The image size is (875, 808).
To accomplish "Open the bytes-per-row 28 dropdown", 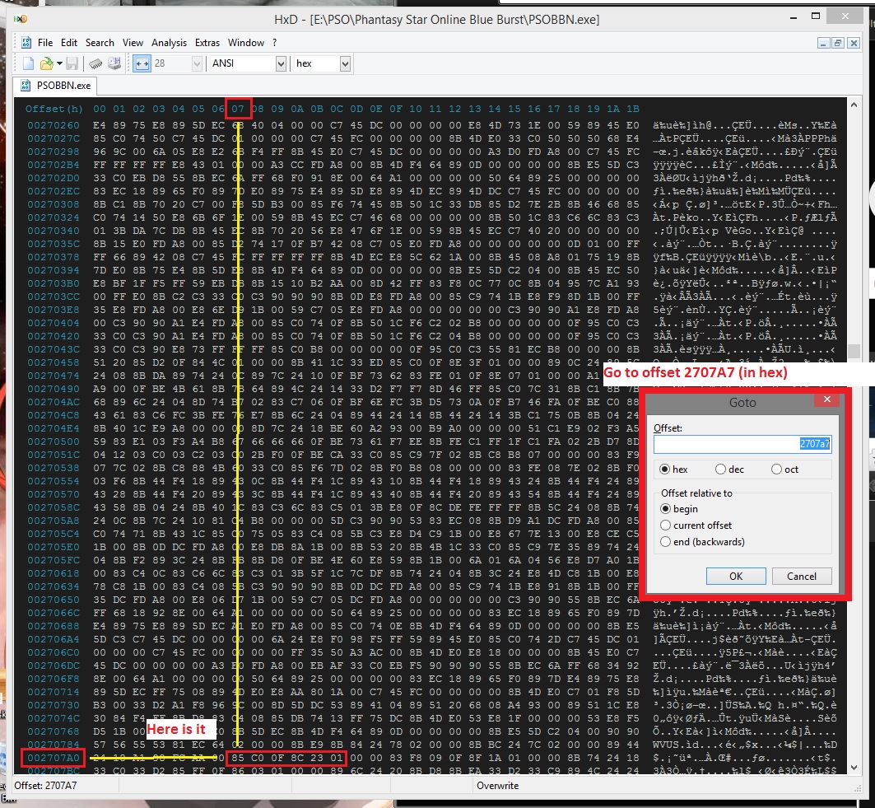I will 197,63.
